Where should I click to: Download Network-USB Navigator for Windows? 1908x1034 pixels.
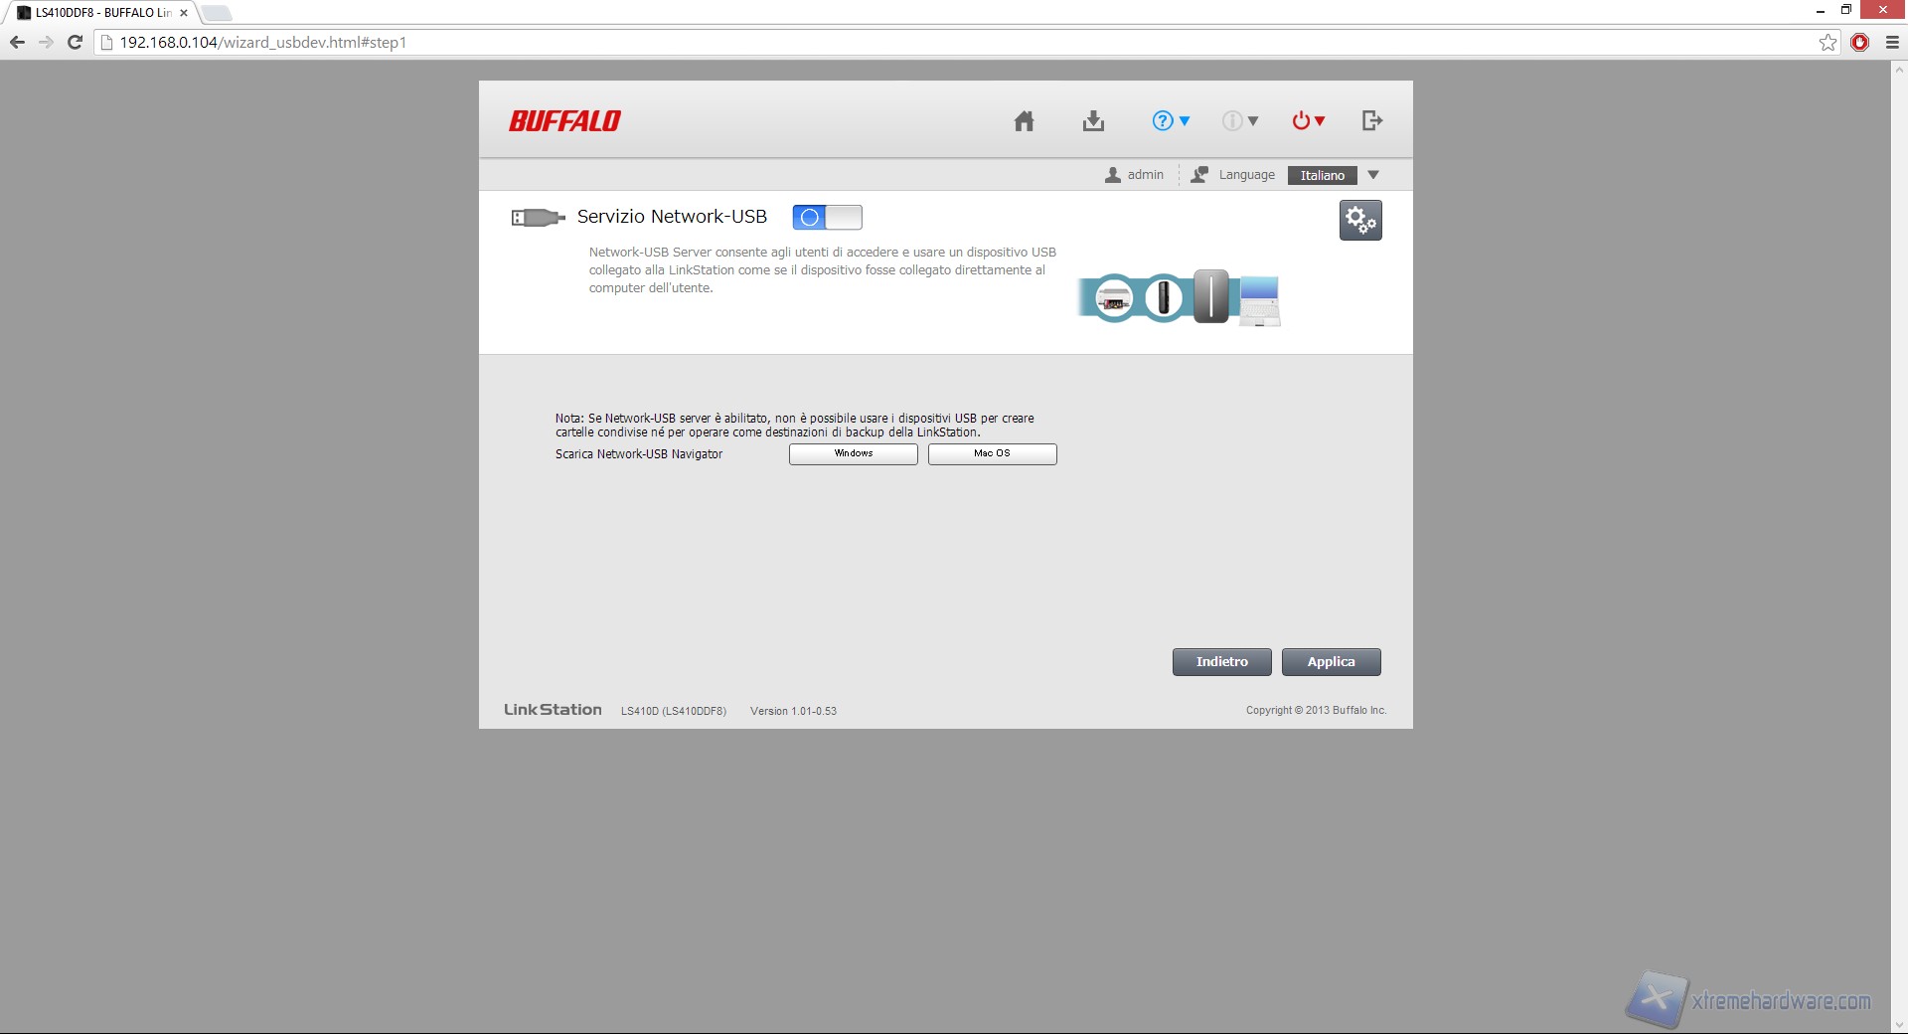(x=853, y=454)
